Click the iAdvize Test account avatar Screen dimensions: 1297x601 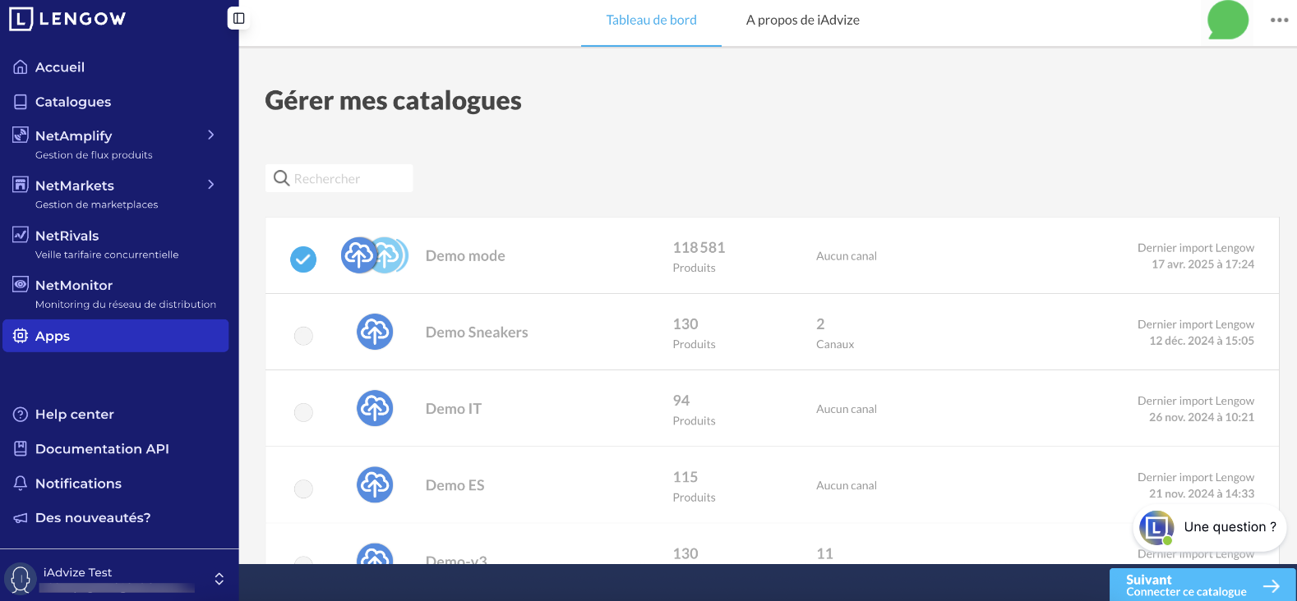21,579
